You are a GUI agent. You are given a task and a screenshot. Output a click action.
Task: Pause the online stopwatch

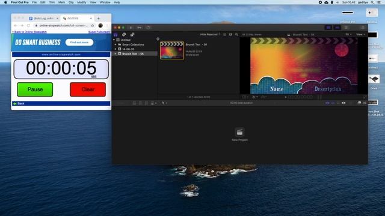(35, 89)
